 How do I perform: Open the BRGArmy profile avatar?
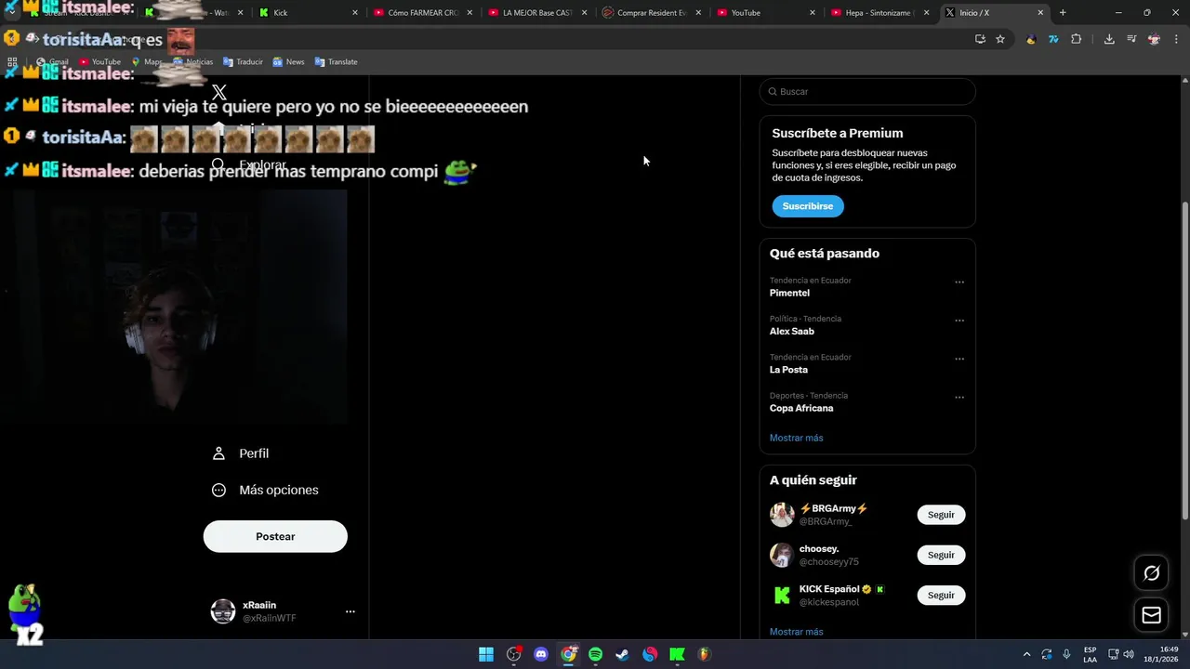[x=782, y=515]
